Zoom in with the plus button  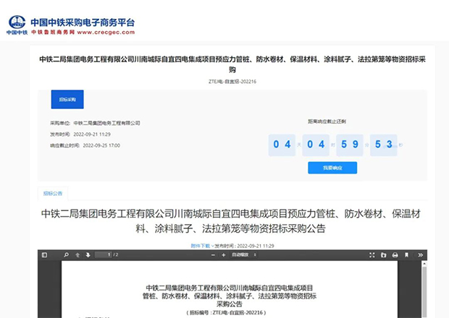223,255
